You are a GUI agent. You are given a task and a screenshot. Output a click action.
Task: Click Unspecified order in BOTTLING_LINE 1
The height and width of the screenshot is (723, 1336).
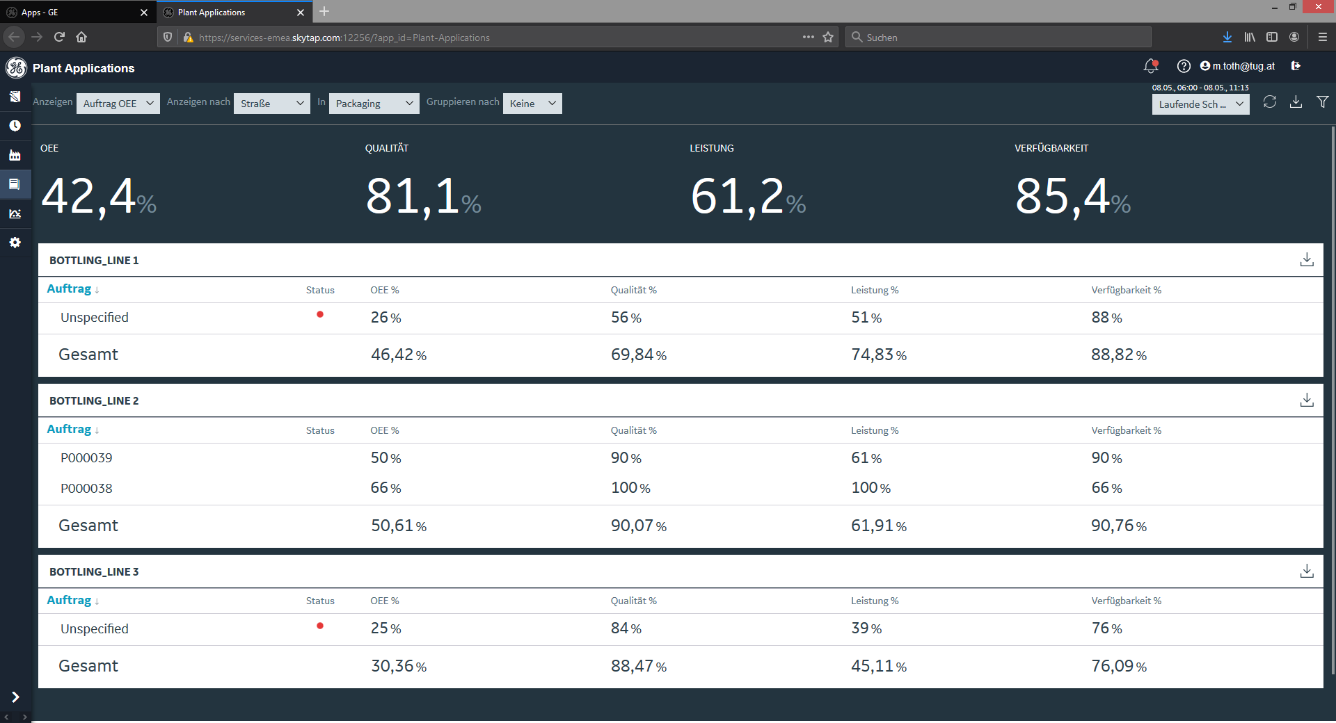pos(95,318)
